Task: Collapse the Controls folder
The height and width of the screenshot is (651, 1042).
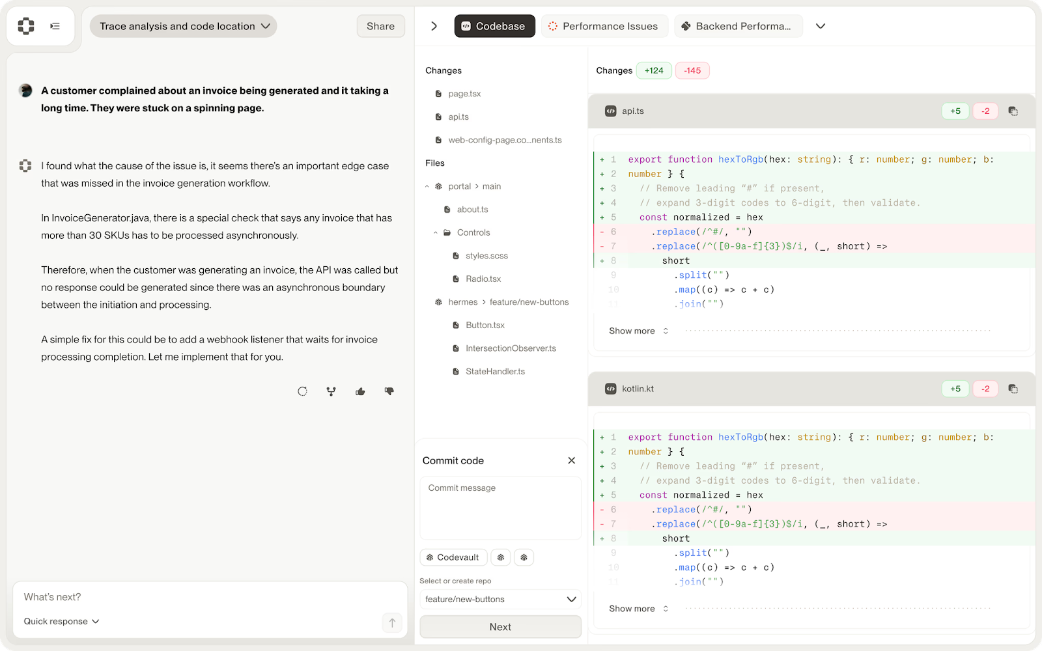Action: (436, 232)
